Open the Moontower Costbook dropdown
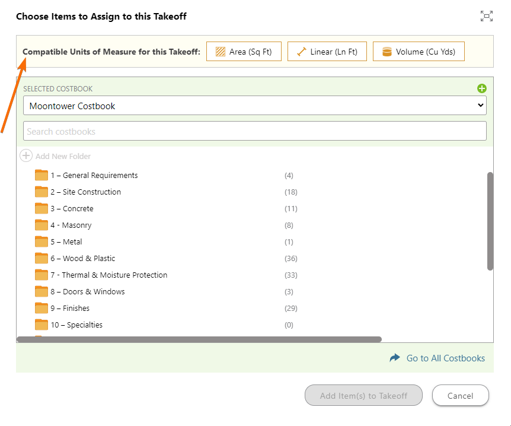 pyautogui.click(x=255, y=106)
